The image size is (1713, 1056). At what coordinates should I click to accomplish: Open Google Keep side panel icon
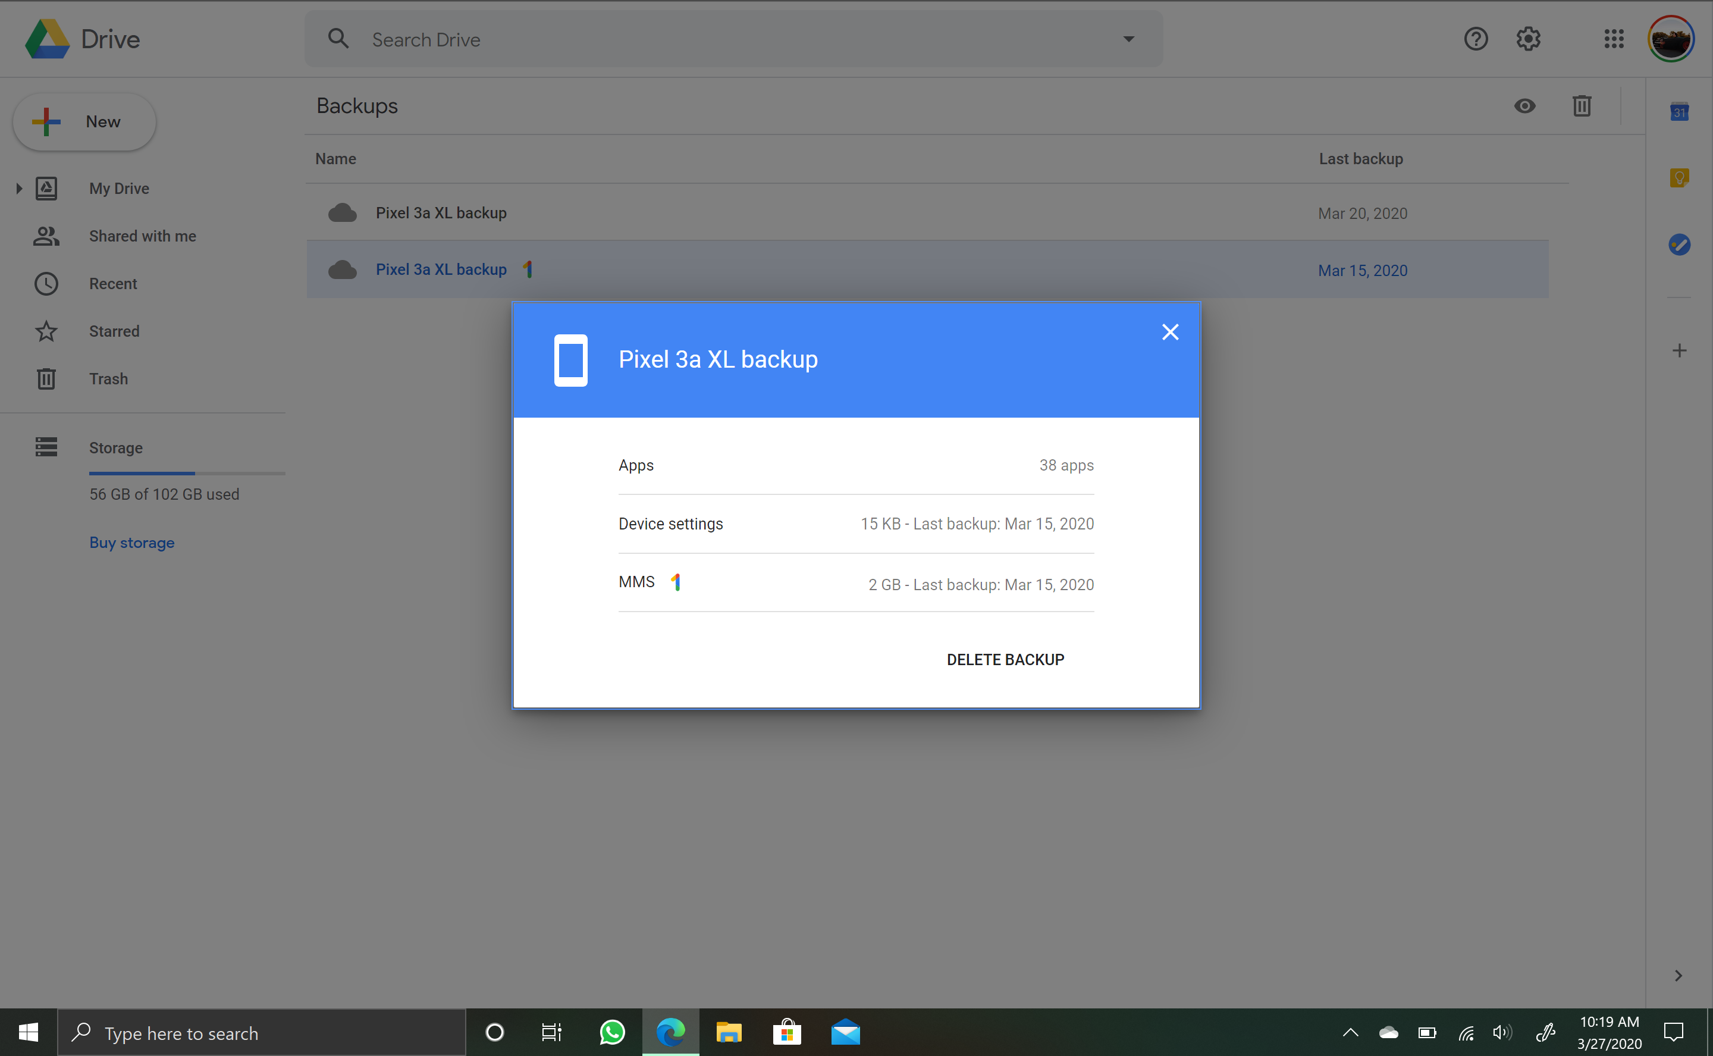pyautogui.click(x=1679, y=178)
